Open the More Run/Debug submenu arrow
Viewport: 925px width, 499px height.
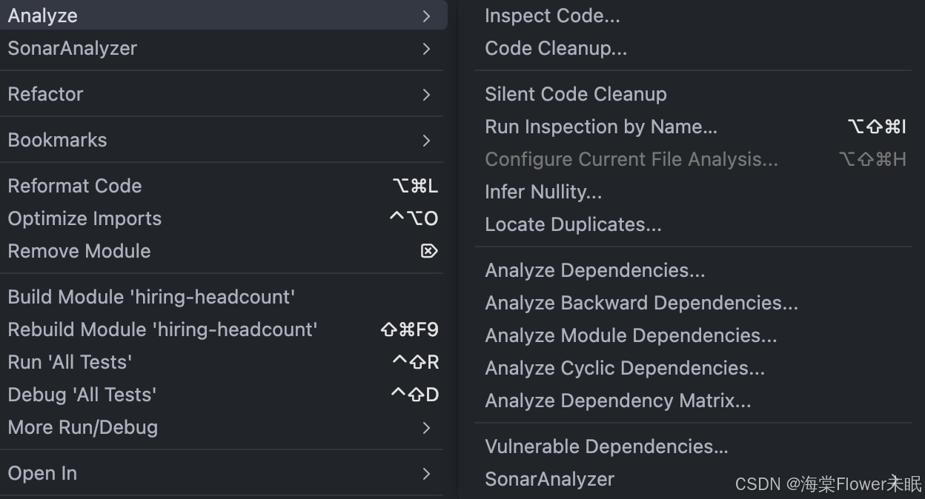(426, 428)
